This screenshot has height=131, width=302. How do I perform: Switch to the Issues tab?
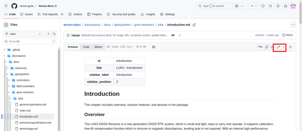pyautogui.click(x=27, y=14)
